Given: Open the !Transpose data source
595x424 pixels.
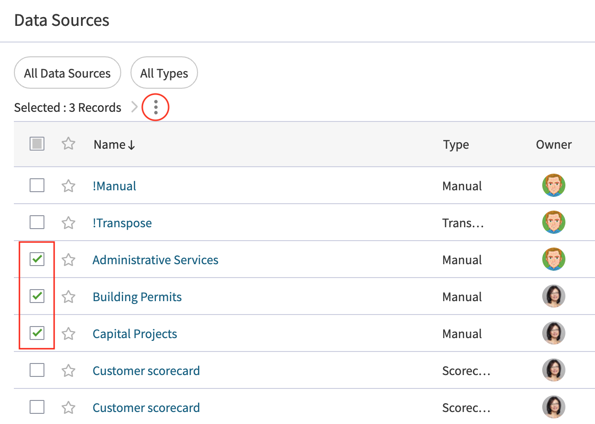Looking at the screenshot, I should 123,223.
